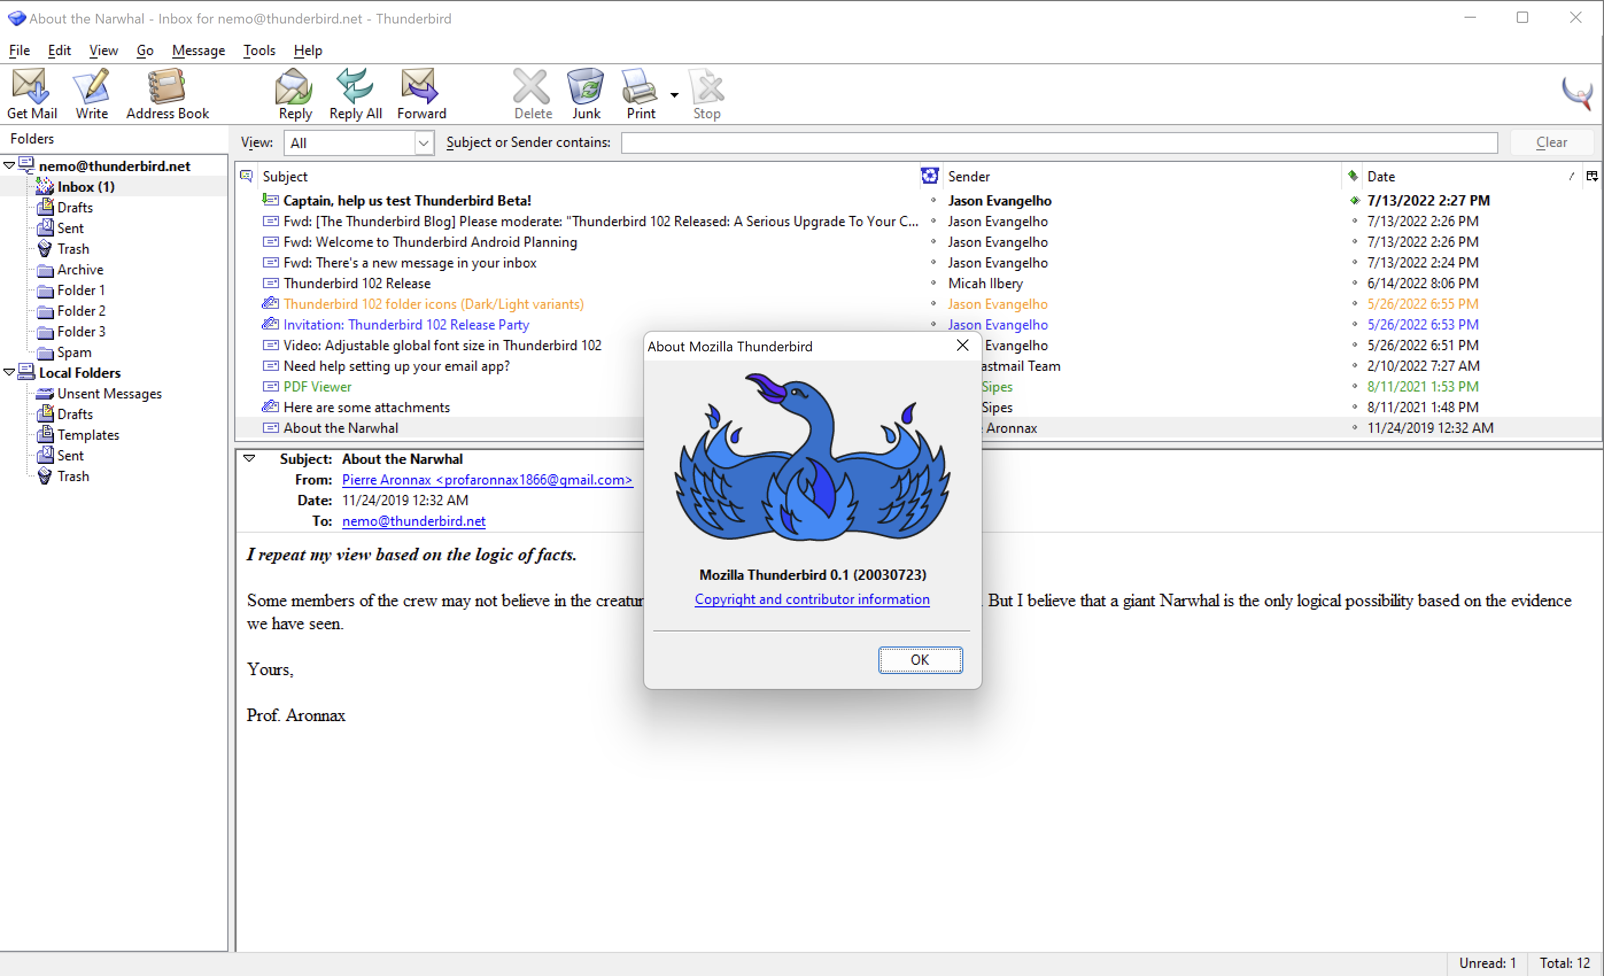This screenshot has height=976, width=1604.
Task: Click OK to close About dialog
Action: (919, 659)
